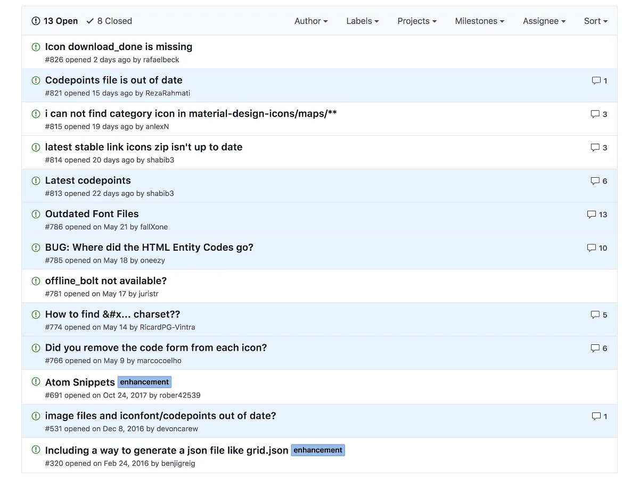The height and width of the screenshot is (479, 639).
Task: Open author oneezy's issues
Action: click(x=153, y=260)
